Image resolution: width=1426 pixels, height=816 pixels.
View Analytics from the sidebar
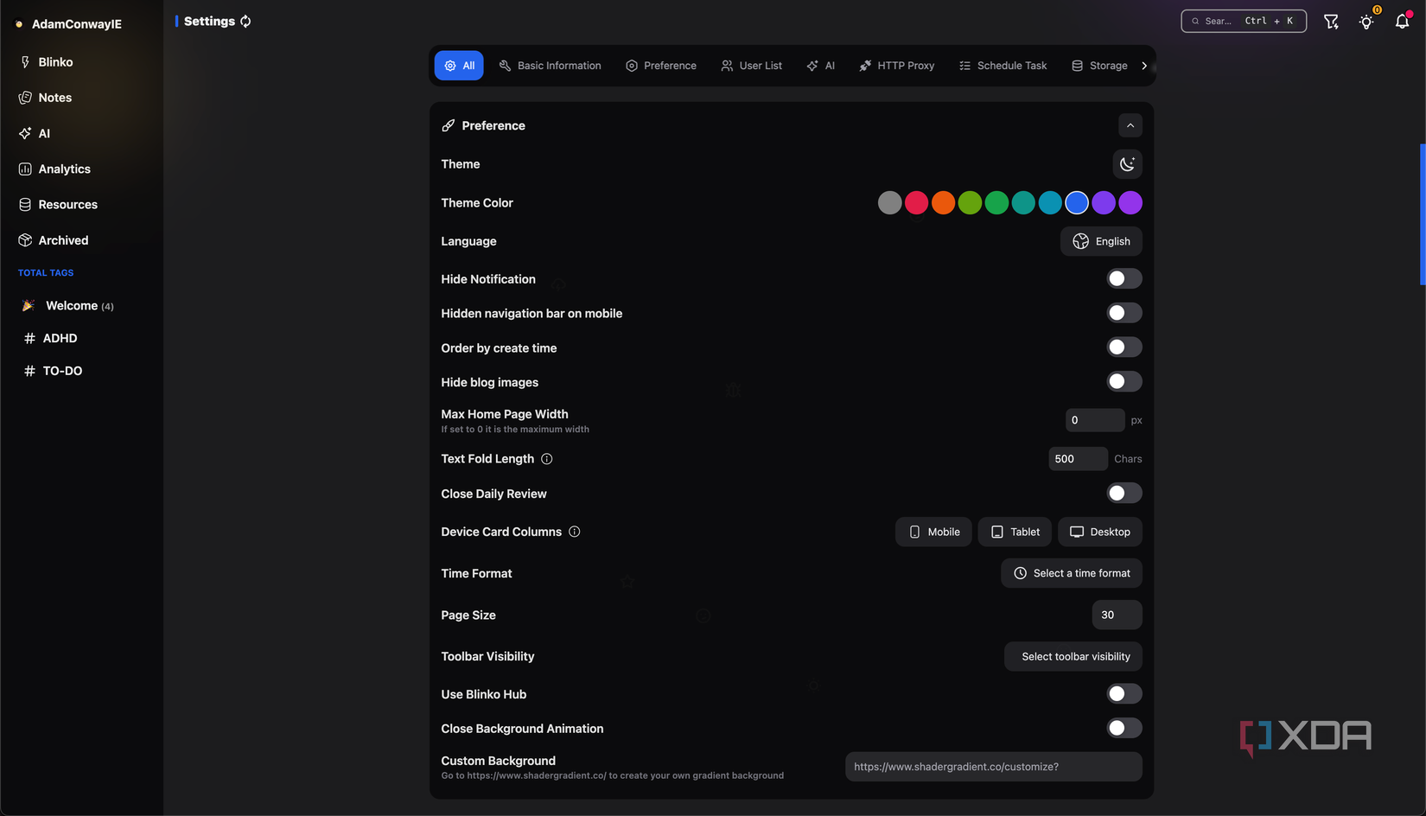pos(64,169)
